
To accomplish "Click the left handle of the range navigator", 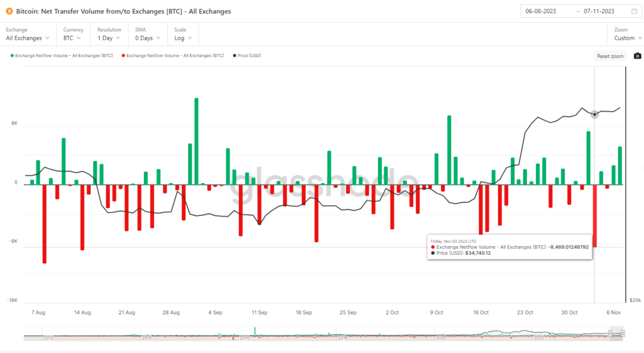I will [x=610, y=333].
